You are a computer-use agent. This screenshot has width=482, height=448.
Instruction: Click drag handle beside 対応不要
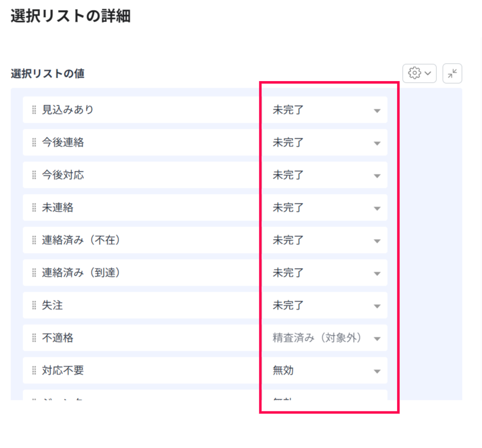pyautogui.click(x=34, y=370)
